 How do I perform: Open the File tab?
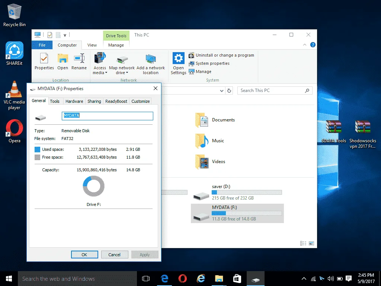tap(42, 45)
